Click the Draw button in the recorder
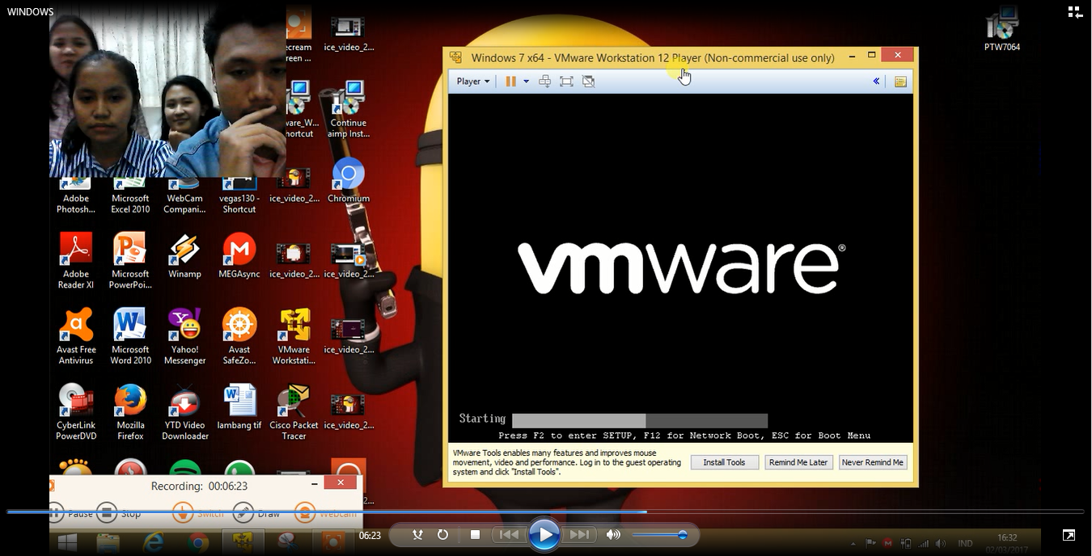This screenshot has height=556, width=1092. click(x=256, y=512)
